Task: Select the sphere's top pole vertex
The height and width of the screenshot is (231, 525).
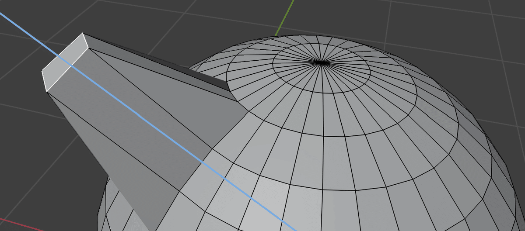Action: pyautogui.click(x=322, y=62)
